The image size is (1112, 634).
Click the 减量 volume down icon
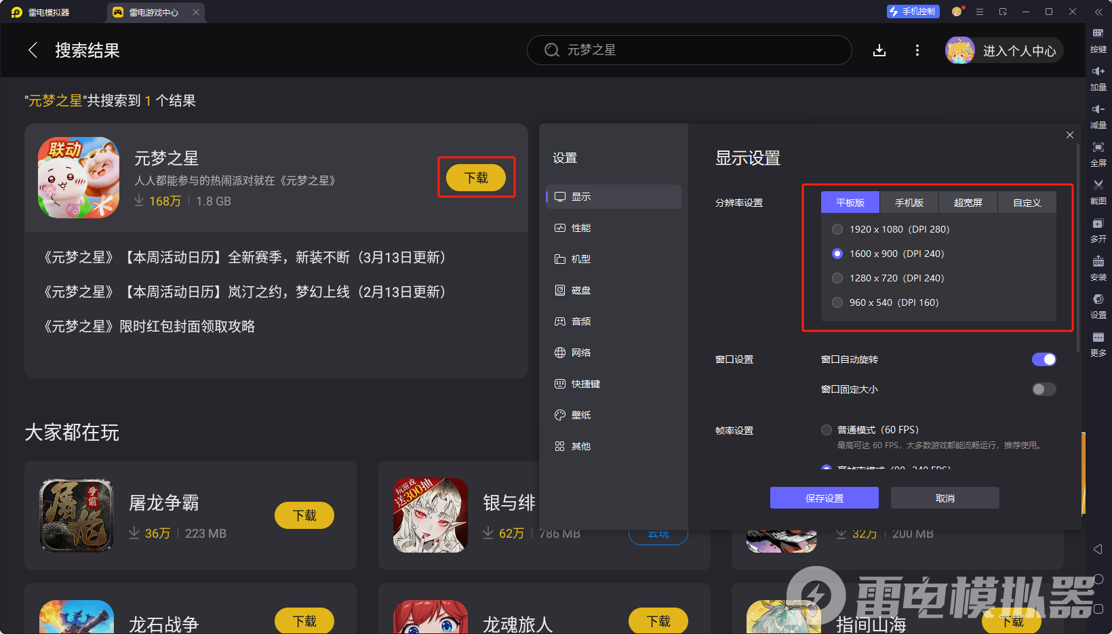tap(1098, 115)
